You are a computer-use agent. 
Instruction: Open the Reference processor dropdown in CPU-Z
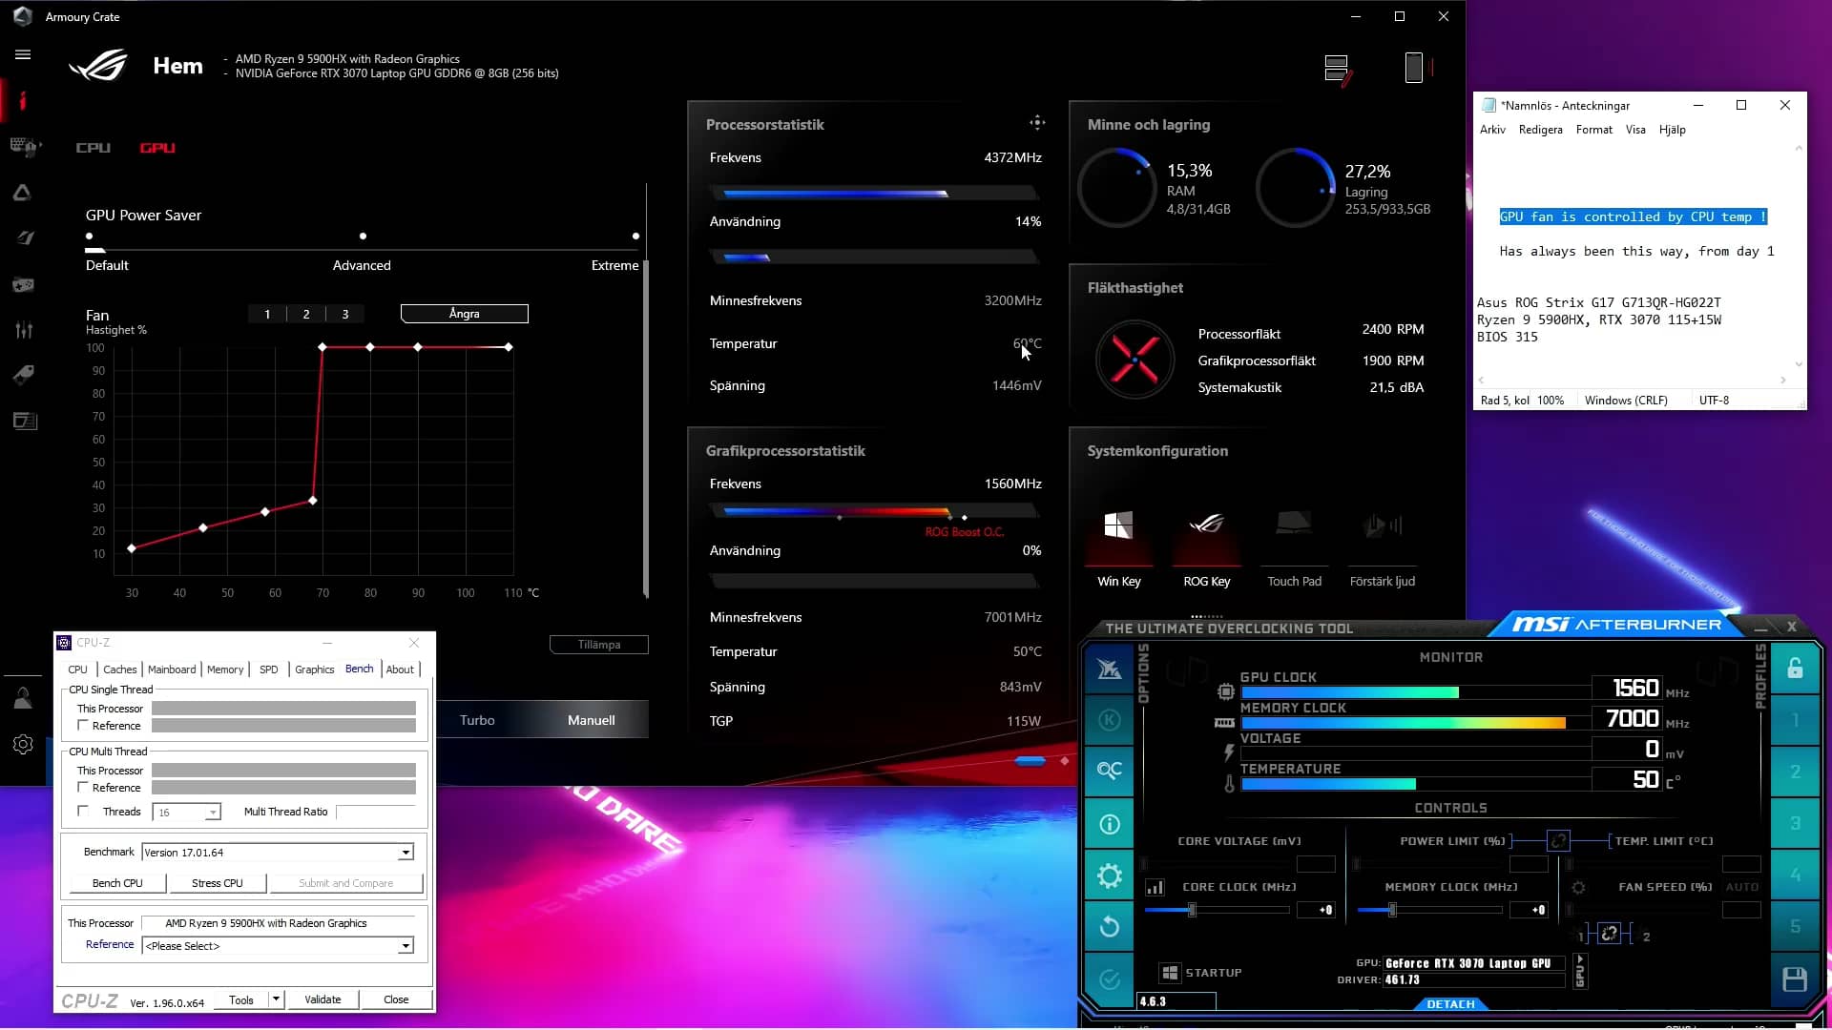(406, 945)
